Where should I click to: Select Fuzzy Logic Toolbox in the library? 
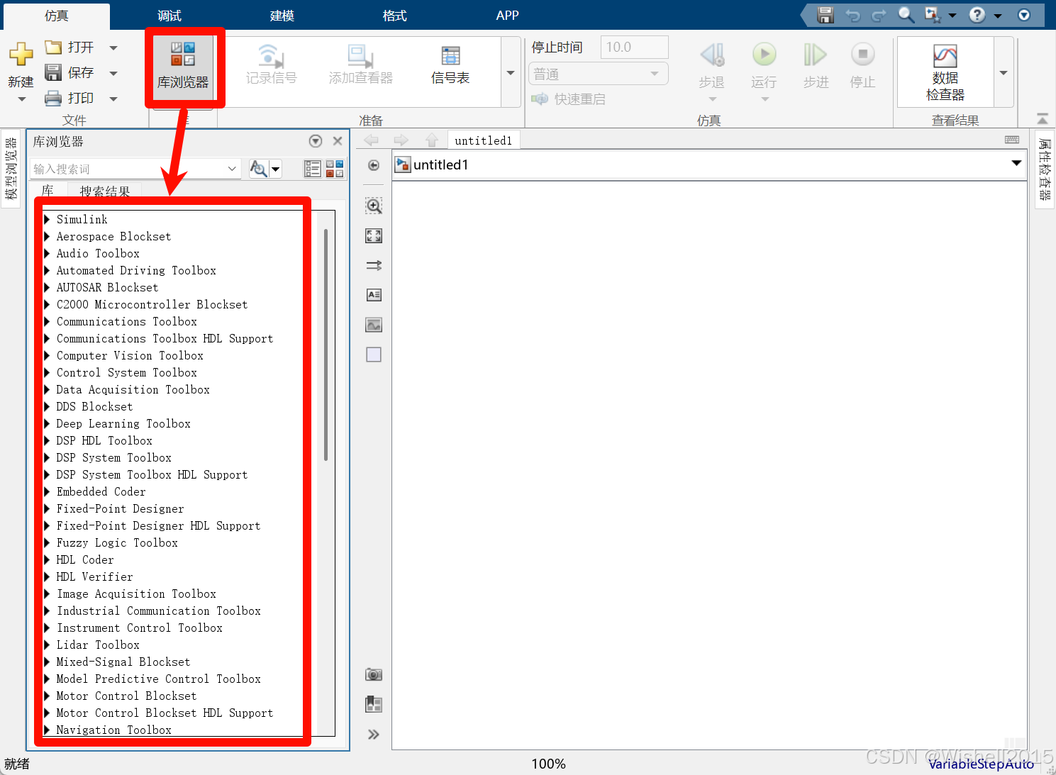(x=117, y=542)
